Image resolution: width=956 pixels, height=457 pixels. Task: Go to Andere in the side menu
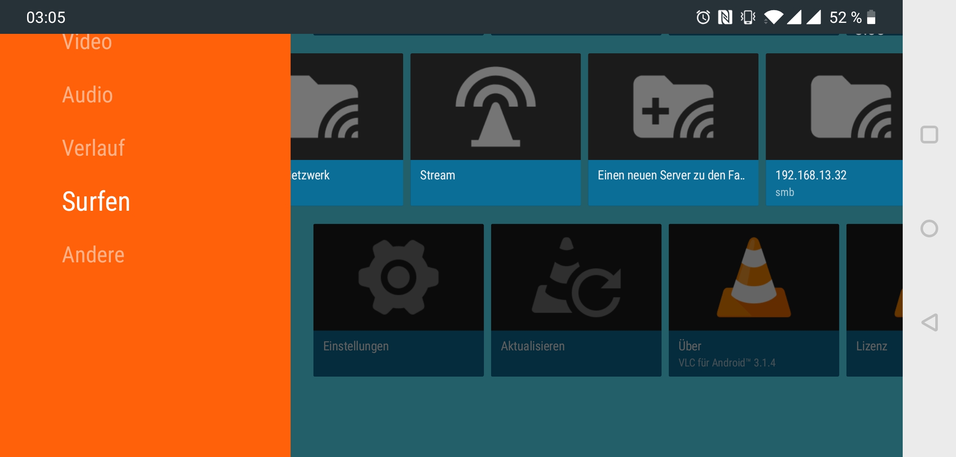[93, 255]
